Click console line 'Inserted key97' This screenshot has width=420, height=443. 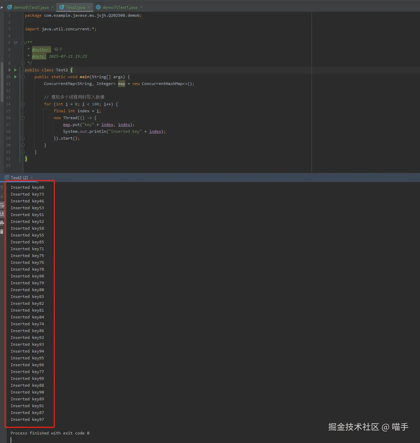[27, 419]
